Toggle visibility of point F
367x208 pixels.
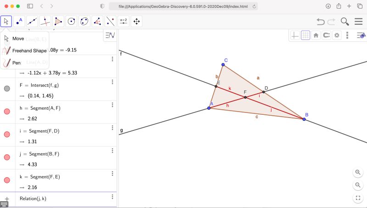tap(7, 89)
